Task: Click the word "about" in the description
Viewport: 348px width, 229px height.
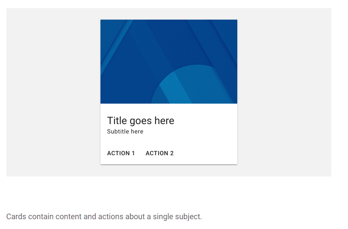Action: tap(135, 217)
